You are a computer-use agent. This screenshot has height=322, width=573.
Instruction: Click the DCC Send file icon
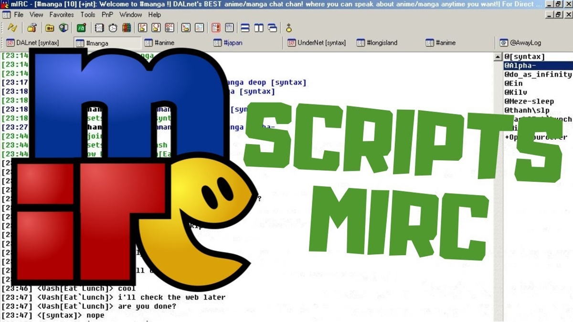click(x=143, y=28)
